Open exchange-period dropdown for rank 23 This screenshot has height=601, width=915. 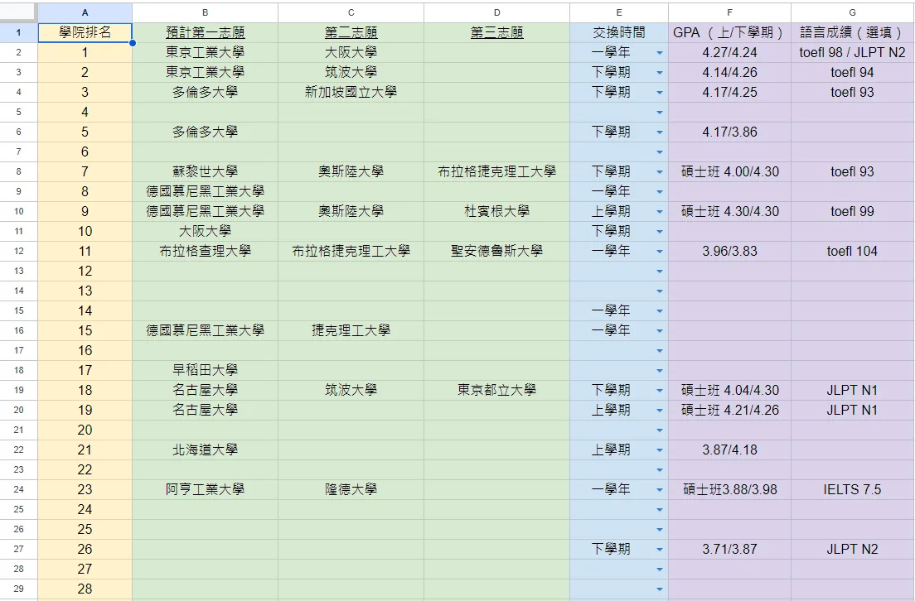pyautogui.click(x=660, y=490)
